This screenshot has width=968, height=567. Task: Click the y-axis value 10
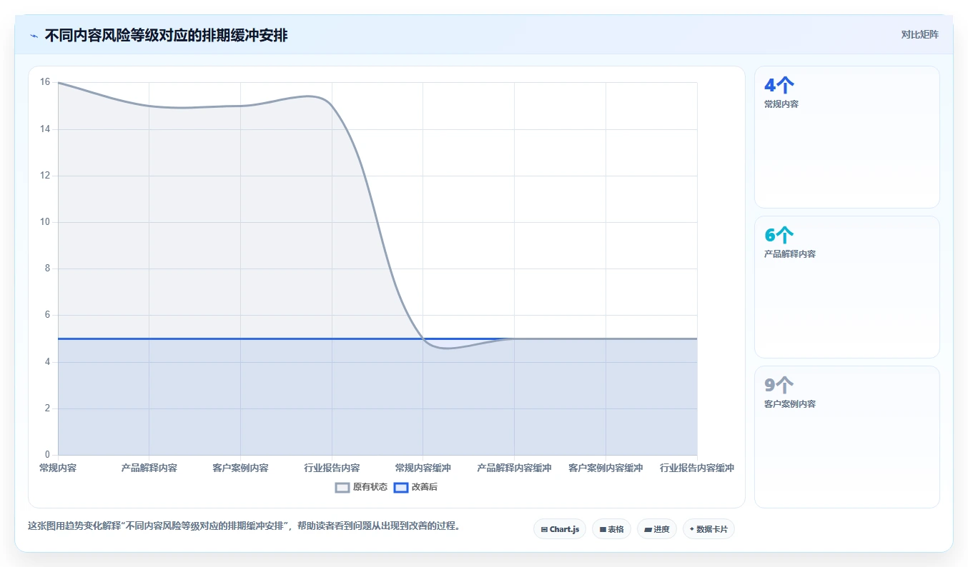coord(44,222)
